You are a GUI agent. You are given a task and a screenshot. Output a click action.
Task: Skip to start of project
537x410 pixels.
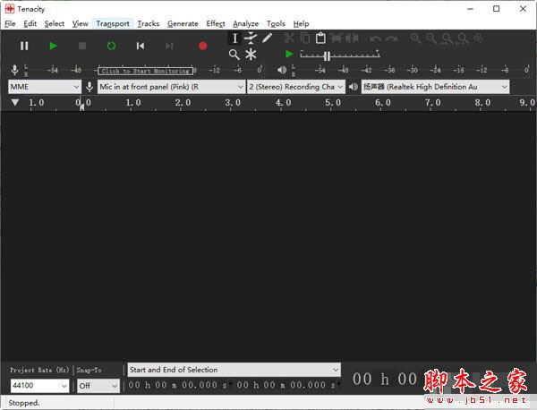tap(141, 46)
